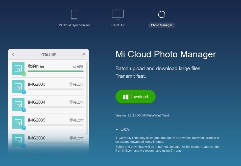Select the IMG2036 file name
The image size is (241, 166).
click(36, 138)
